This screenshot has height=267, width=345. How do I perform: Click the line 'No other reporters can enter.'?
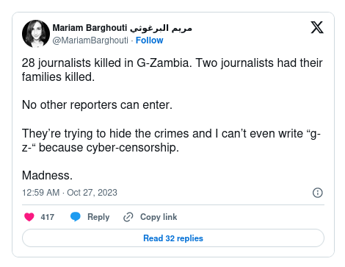pyautogui.click(x=97, y=105)
